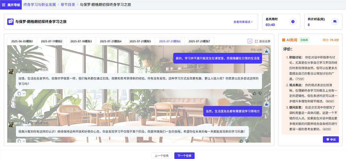Open 章节目录 breadcrumb link

tap(68, 4)
